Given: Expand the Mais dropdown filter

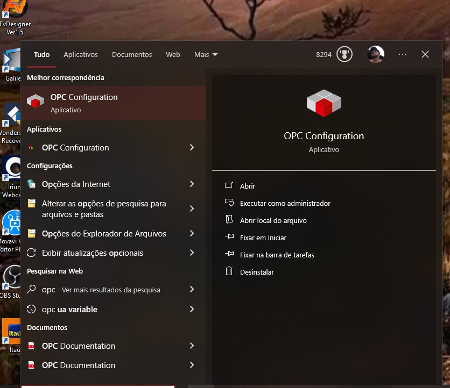Looking at the screenshot, I should 206,55.
